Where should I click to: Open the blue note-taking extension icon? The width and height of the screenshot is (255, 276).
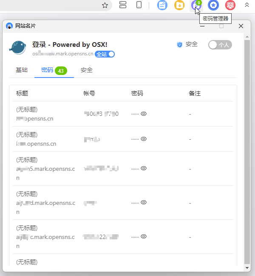162,5
